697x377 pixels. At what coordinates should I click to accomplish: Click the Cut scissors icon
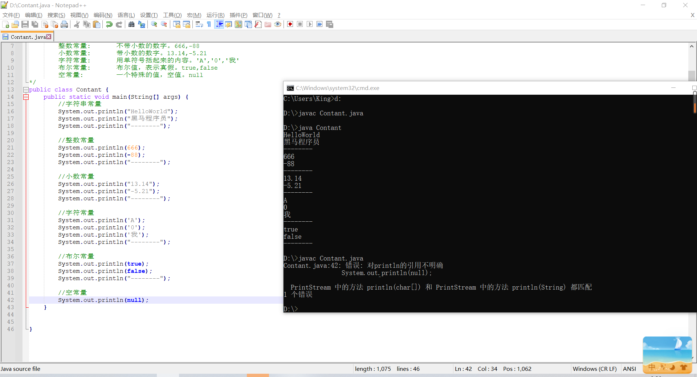77,24
